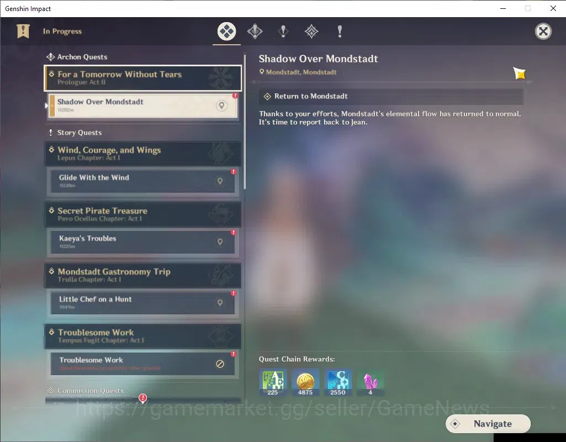Click the quest list vertical scrollbar
The width and height of the screenshot is (566, 442).
pyautogui.click(x=245, y=122)
